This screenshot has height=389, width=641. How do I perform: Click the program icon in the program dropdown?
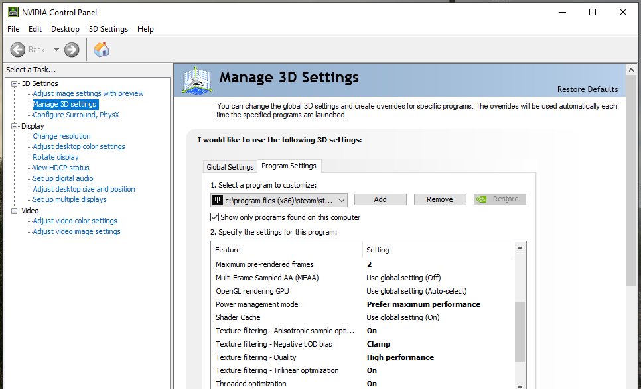point(218,200)
